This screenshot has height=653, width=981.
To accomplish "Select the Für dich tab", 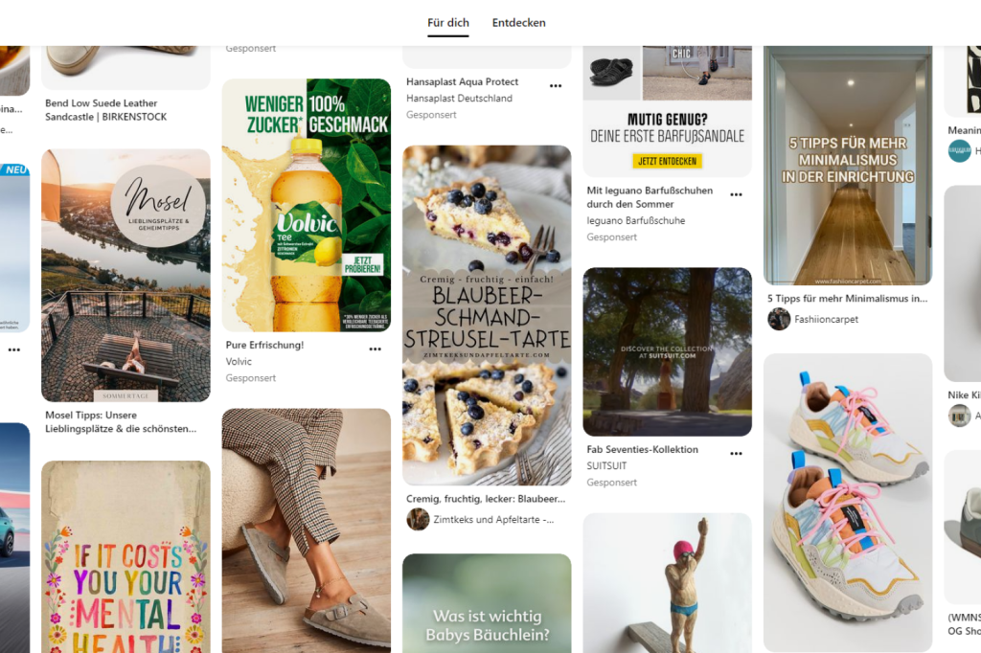I will 448,23.
